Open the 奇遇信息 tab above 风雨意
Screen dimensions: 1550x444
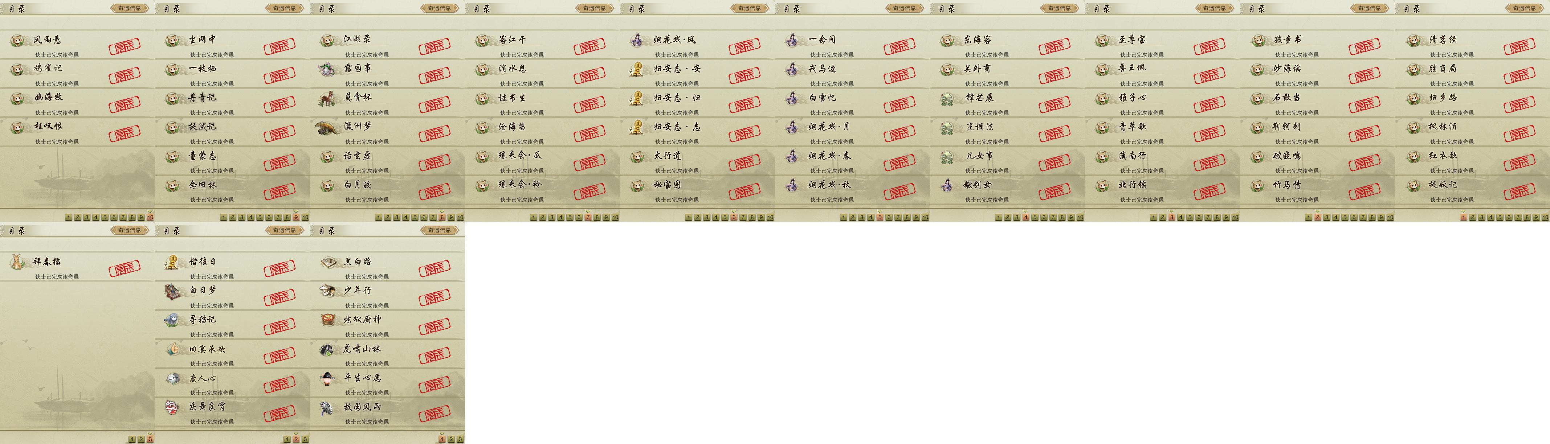point(129,8)
